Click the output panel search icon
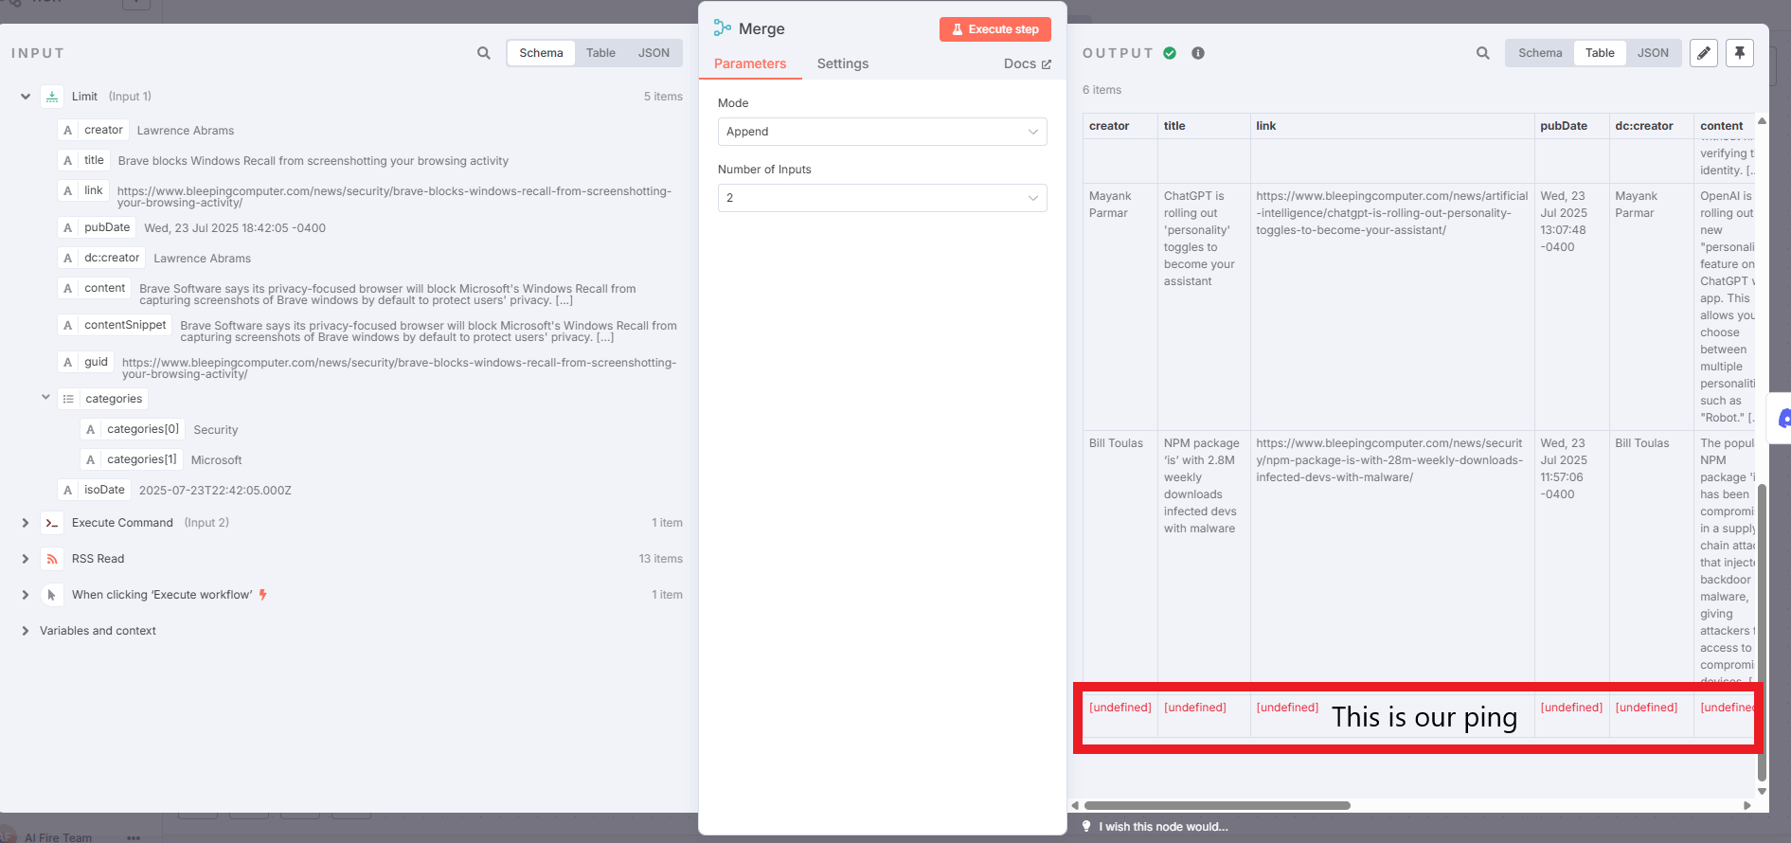Viewport: 1791px width, 843px height. [1483, 53]
